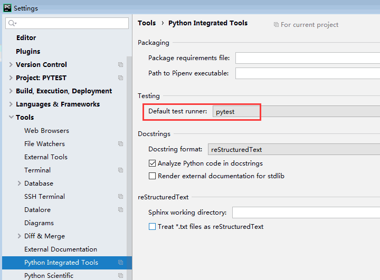380x280 pixels.
Task: Click the Diff & Merge tree item label
Action: (44, 236)
